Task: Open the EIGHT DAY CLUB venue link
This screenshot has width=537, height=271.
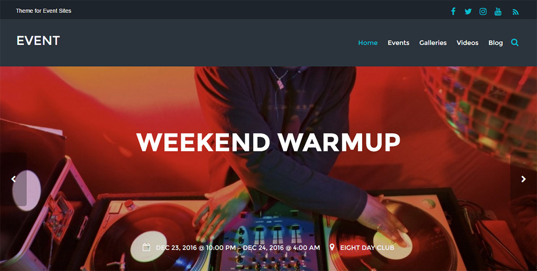Action: click(367, 247)
